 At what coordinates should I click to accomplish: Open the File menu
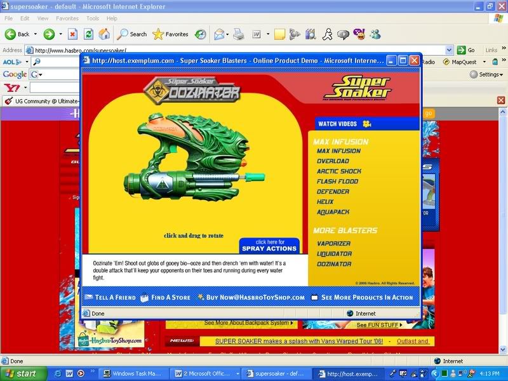click(x=8, y=18)
